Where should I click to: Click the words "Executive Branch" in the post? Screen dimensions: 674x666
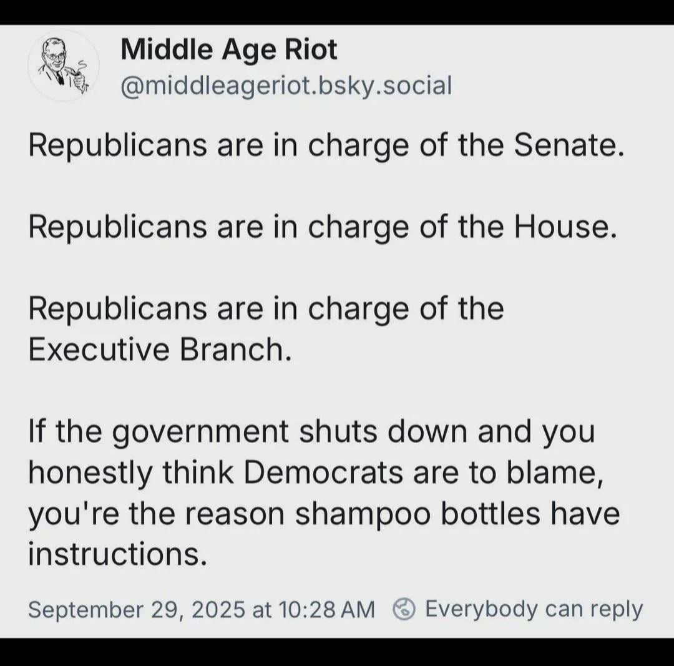159,350
